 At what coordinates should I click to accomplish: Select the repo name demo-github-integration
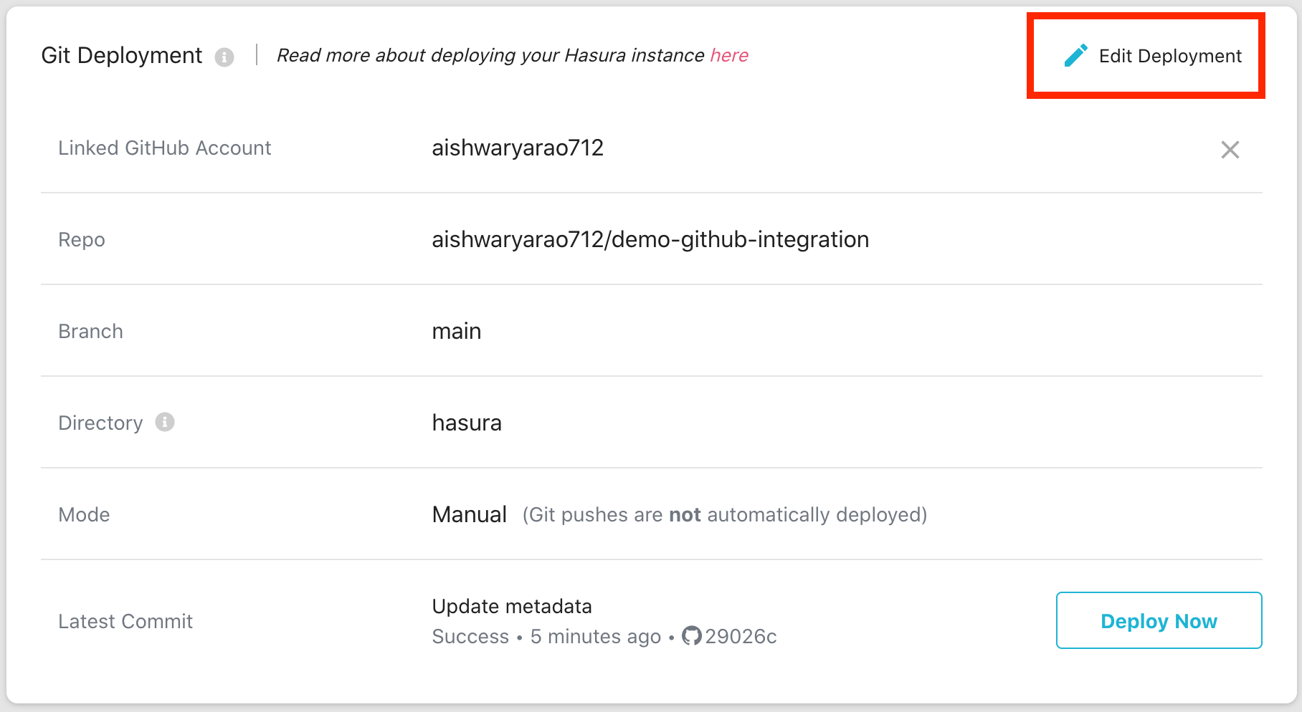[x=650, y=240]
